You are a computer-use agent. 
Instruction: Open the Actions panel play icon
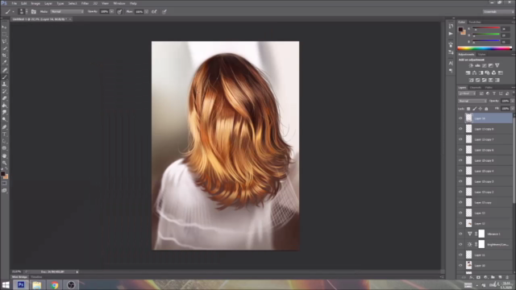451,34
